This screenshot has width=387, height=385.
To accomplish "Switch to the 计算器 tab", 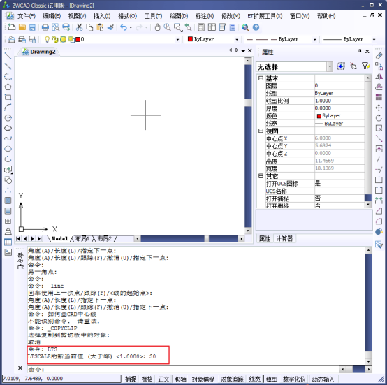I will coord(284,239).
